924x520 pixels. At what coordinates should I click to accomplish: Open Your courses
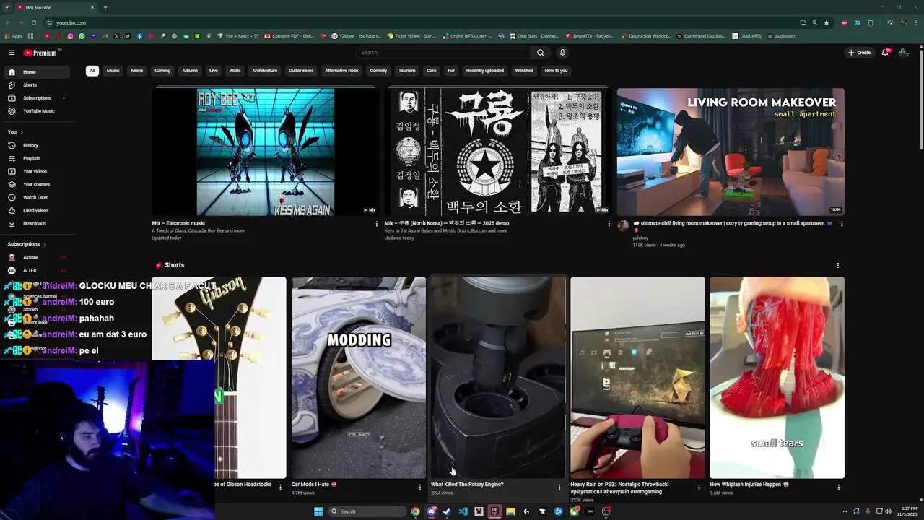pos(36,184)
